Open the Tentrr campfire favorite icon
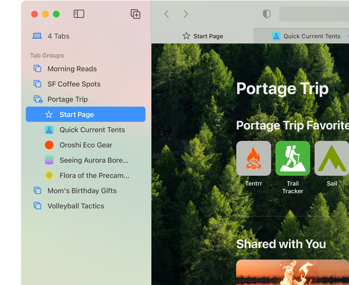Screen dimensions: 349x285 click(x=254, y=158)
